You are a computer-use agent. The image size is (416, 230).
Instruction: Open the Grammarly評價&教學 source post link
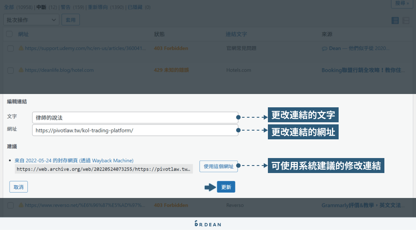363,205
